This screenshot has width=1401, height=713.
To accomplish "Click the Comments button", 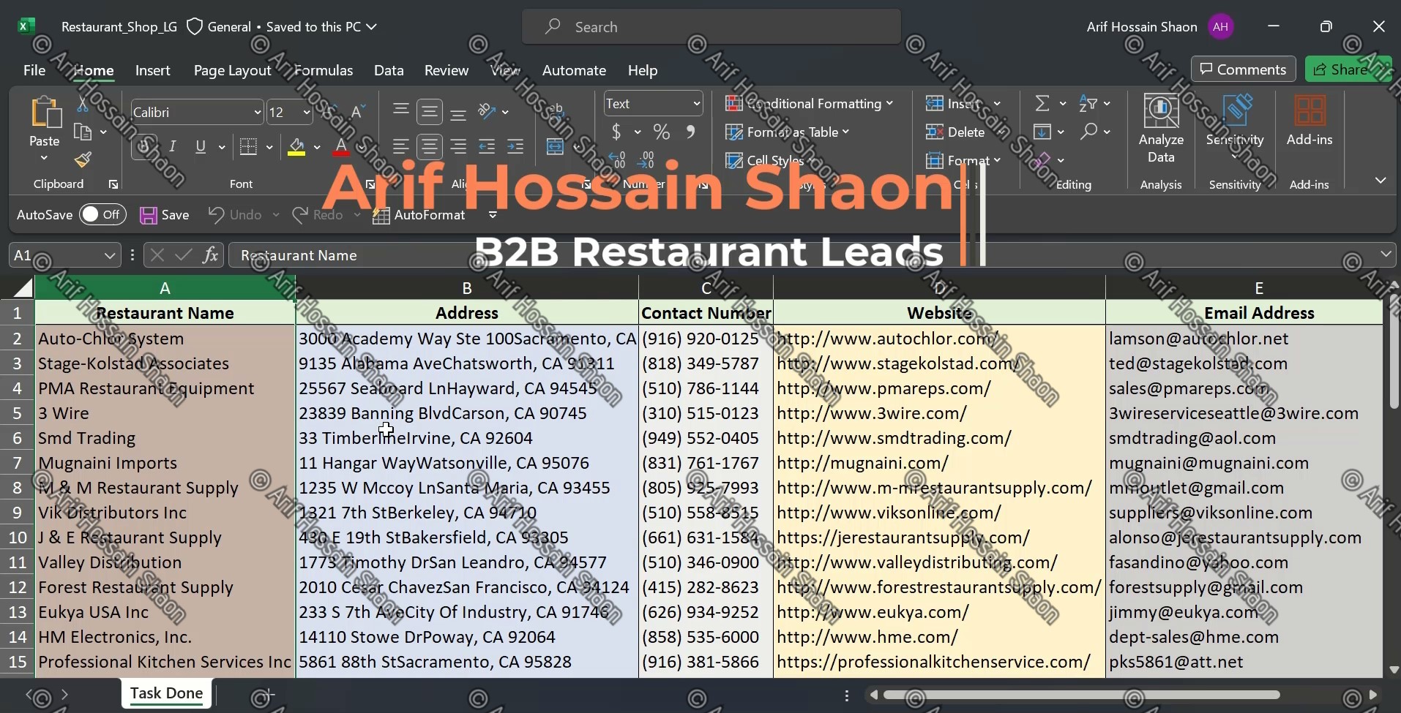I will pos(1242,69).
